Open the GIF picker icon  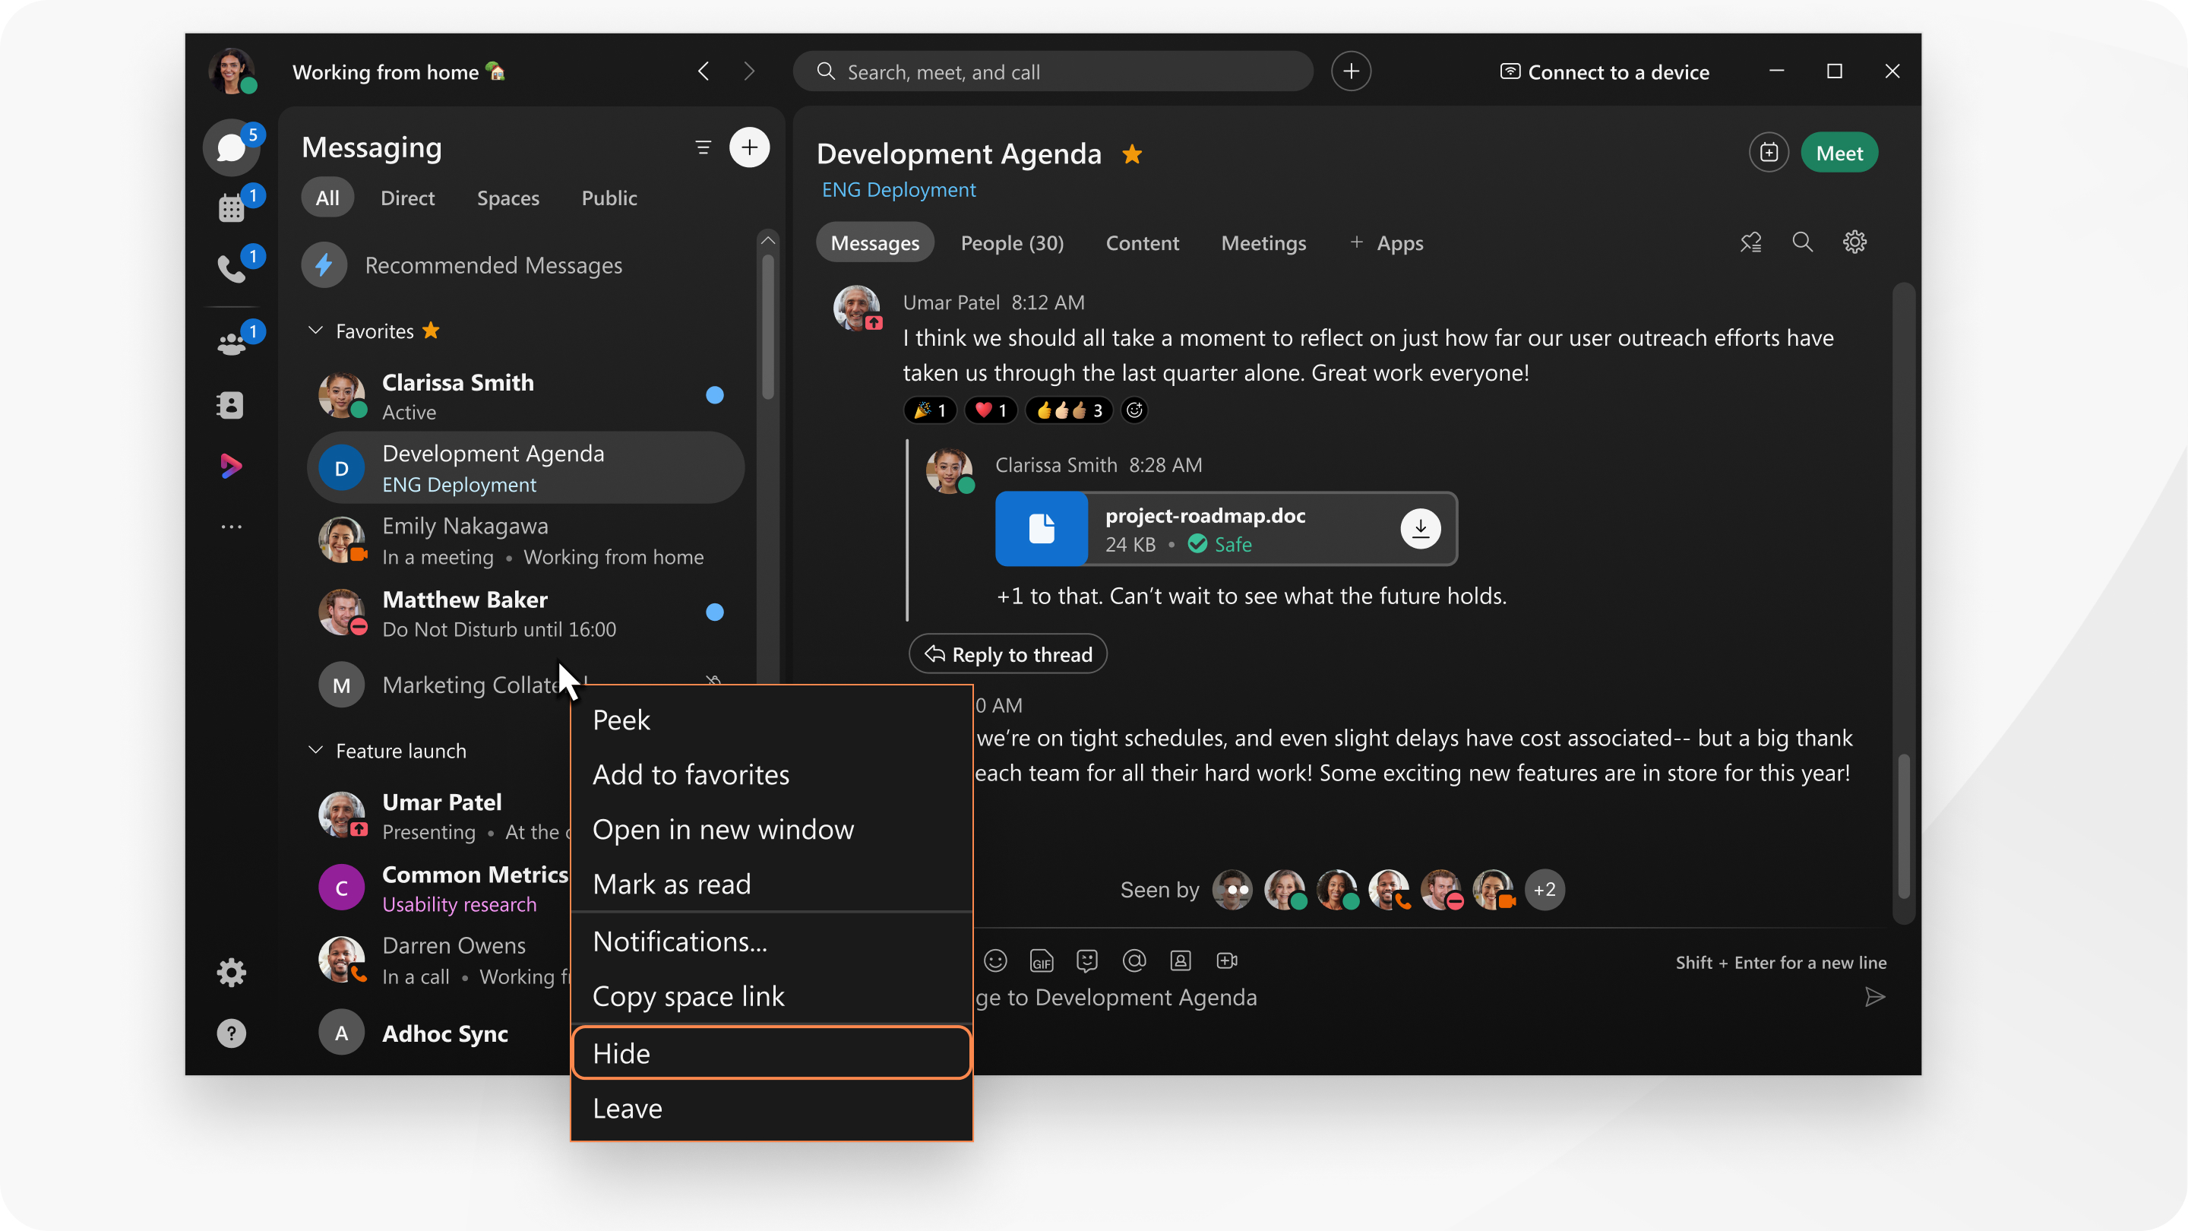[x=1042, y=960]
